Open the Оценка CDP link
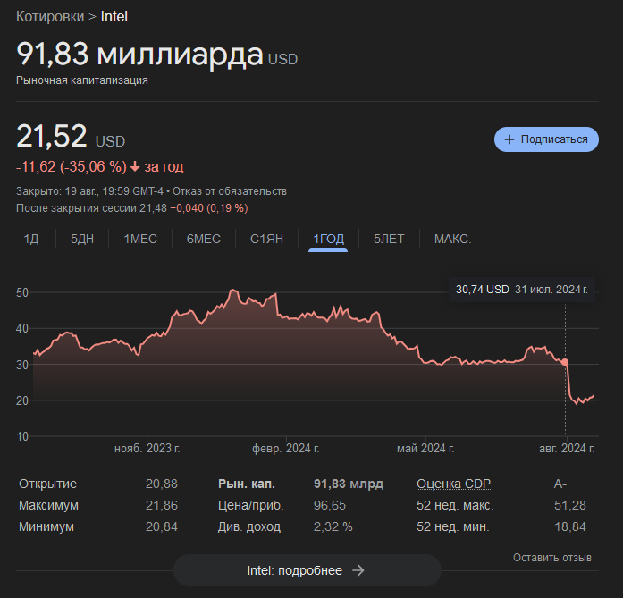The width and height of the screenshot is (623, 598). click(453, 484)
